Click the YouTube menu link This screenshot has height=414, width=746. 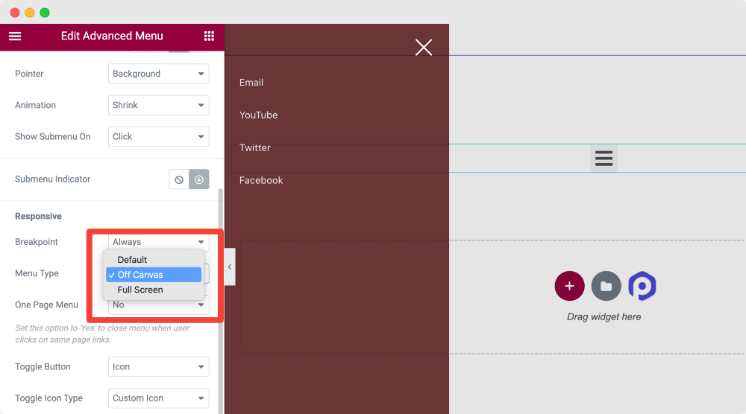pos(258,115)
